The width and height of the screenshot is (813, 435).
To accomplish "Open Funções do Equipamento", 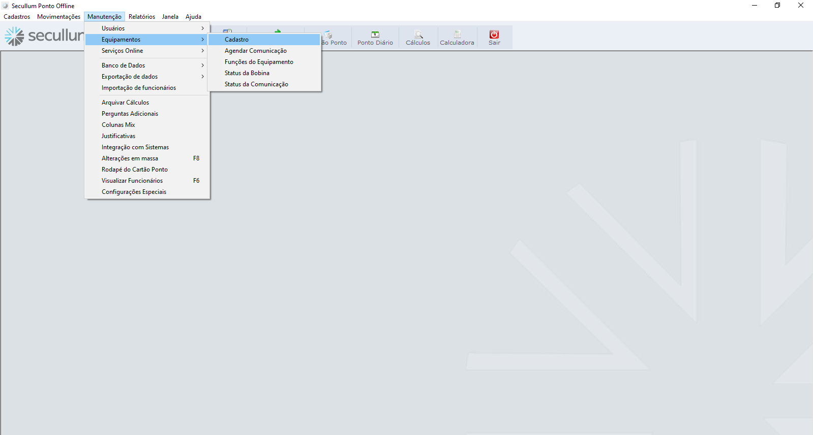I will click(x=259, y=62).
